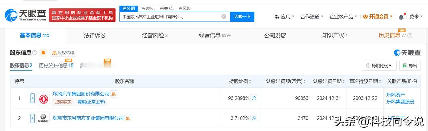Click help icon next to 历史信息 tab
This screenshot has height=131, width=428.
coord(410,35)
